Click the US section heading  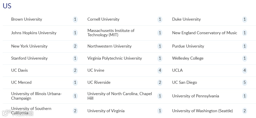point(7,6)
